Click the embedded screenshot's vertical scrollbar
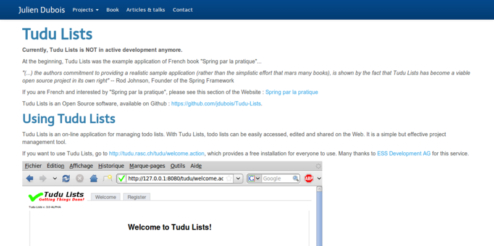 coord(319,216)
